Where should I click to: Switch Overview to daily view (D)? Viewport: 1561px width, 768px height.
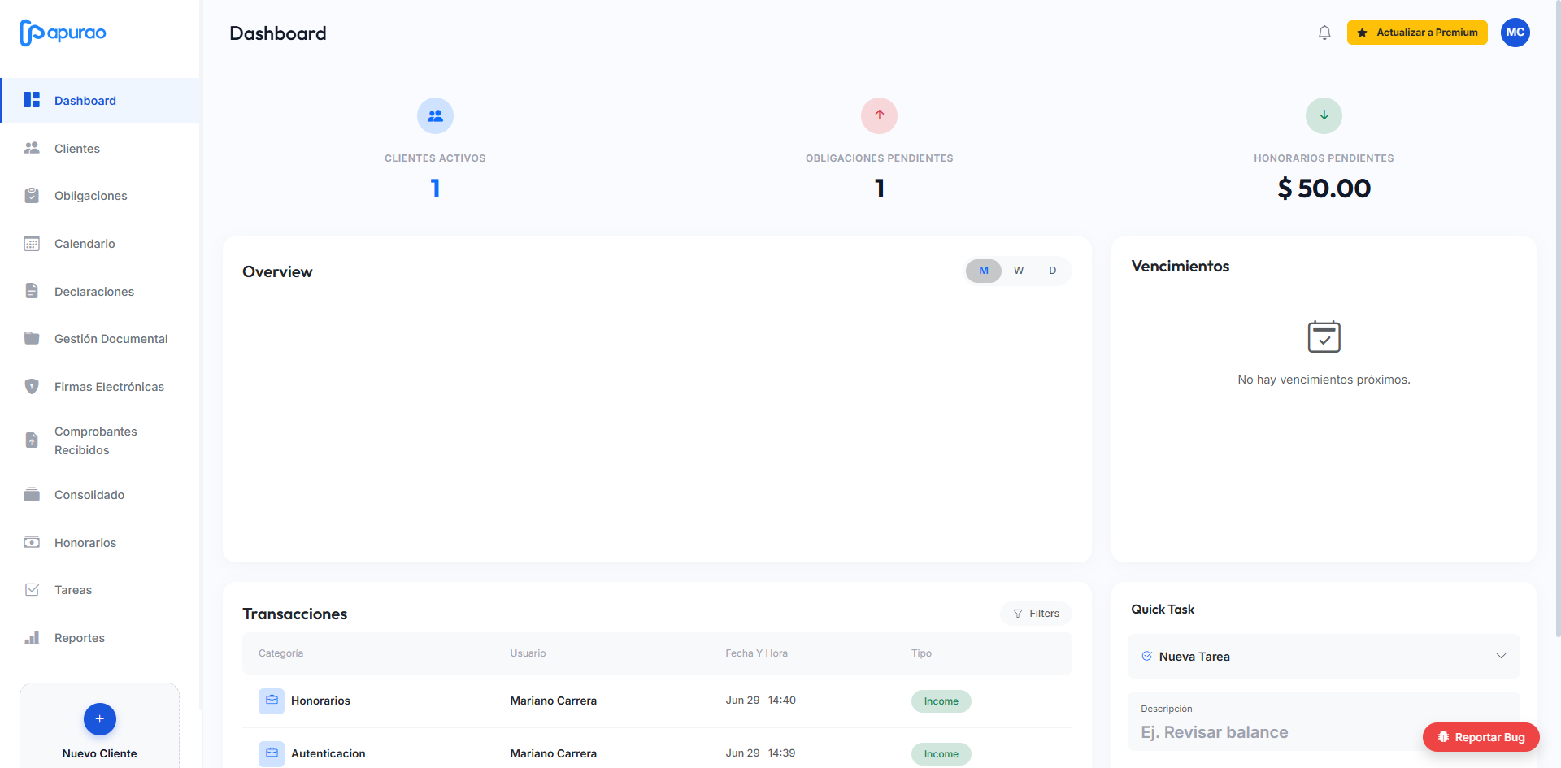(x=1053, y=271)
